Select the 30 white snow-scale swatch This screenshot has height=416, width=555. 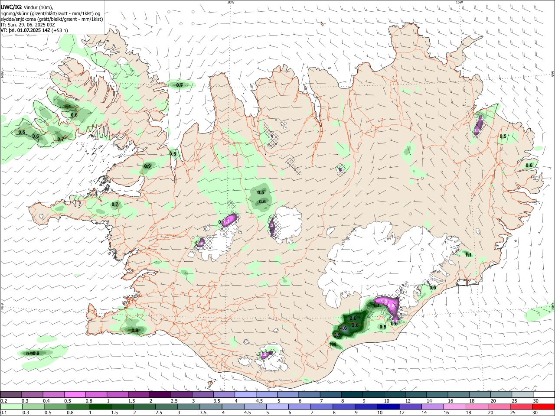(x=544, y=394)
